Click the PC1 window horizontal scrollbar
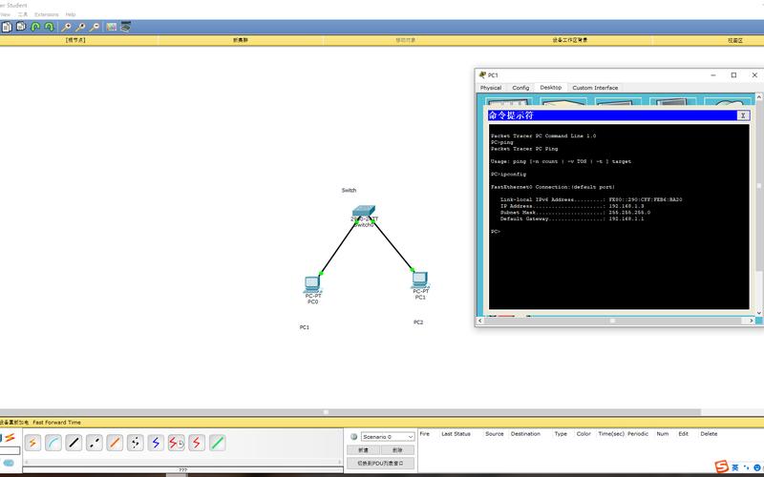Screen dimensions: 764x477 point(616,321)
